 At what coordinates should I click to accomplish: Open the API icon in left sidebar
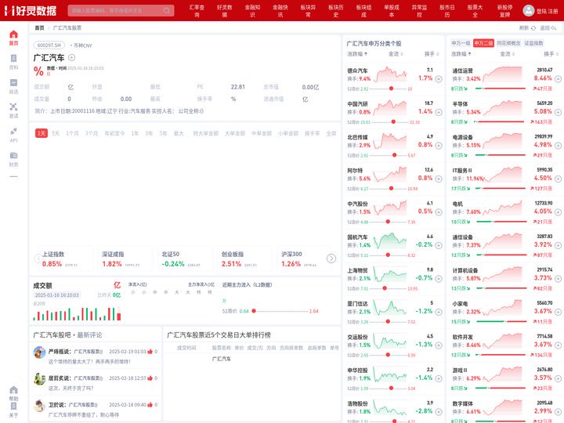[13, 131]
